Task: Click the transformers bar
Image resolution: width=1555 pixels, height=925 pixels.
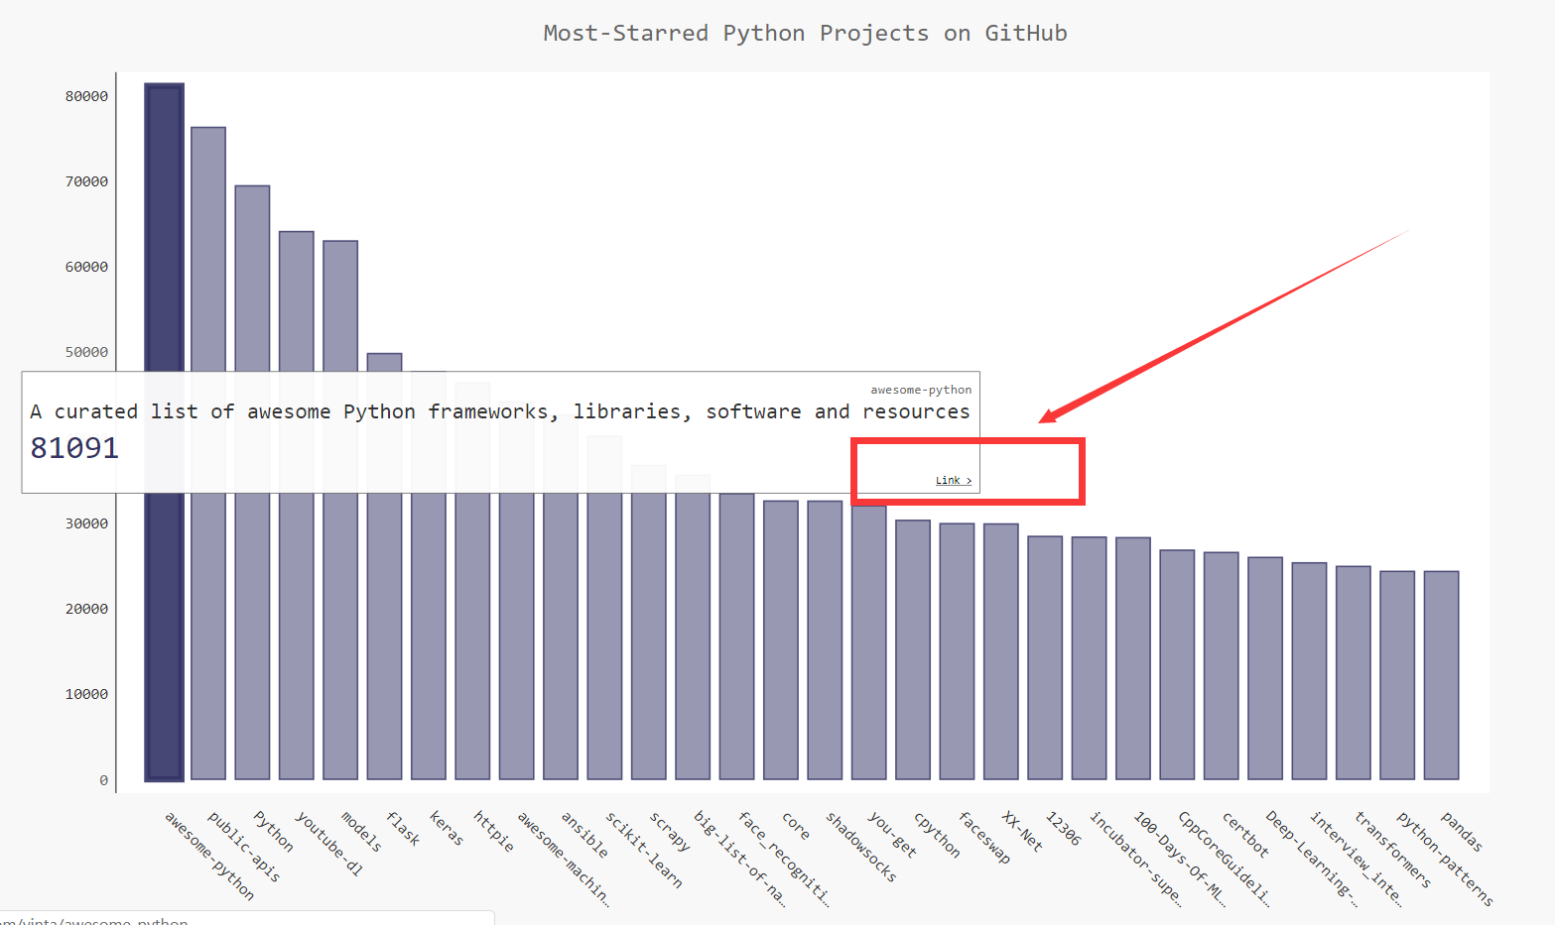Action: point(1353,672)
